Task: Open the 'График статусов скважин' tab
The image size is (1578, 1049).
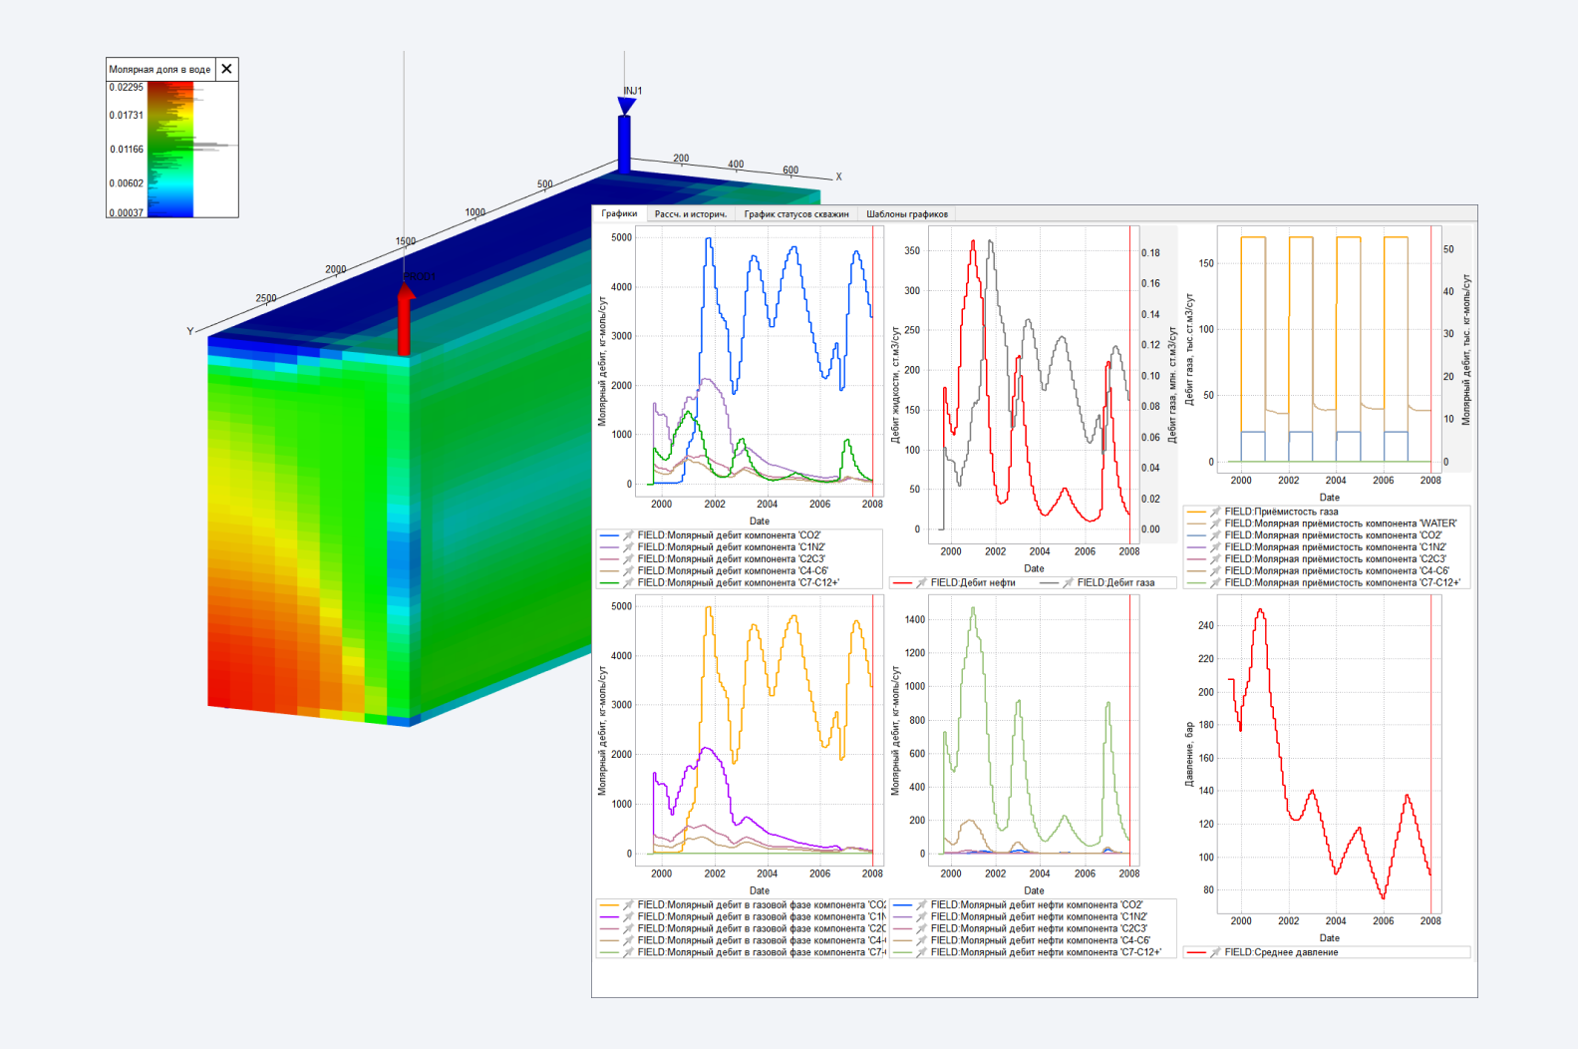Action: (796, 213)
